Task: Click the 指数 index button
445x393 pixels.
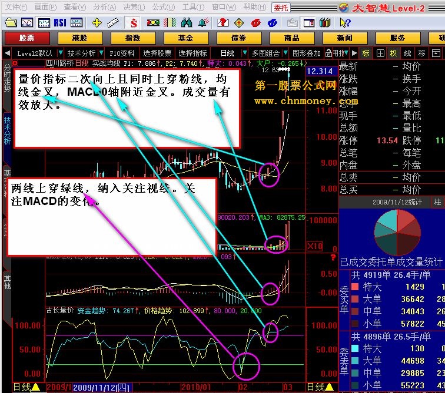Action: coord(133,38)
